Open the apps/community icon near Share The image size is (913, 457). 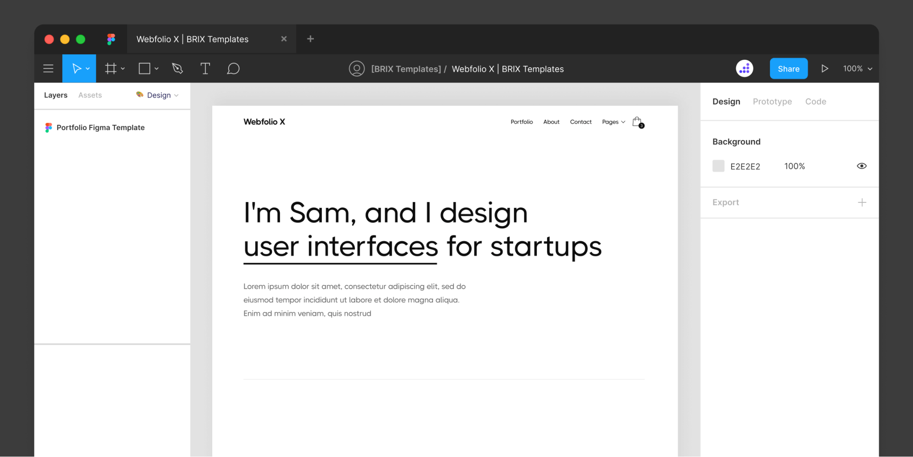tap(744, 68)
